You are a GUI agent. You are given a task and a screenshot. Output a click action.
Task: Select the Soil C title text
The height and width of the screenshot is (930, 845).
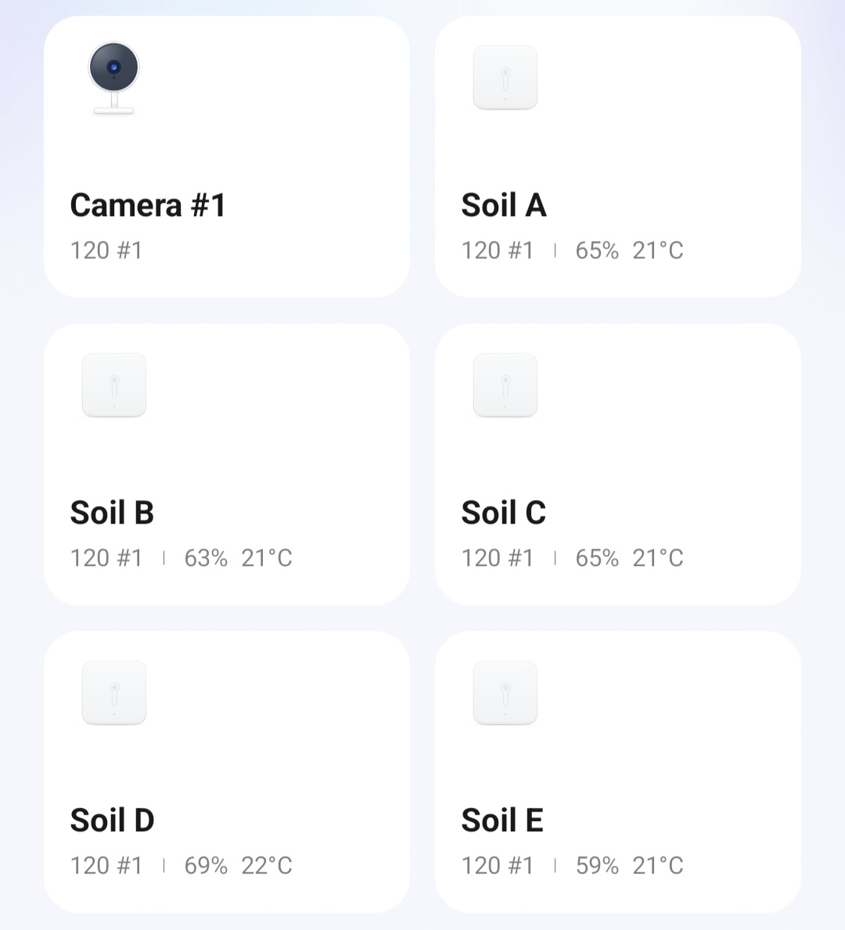pos(504,513)
